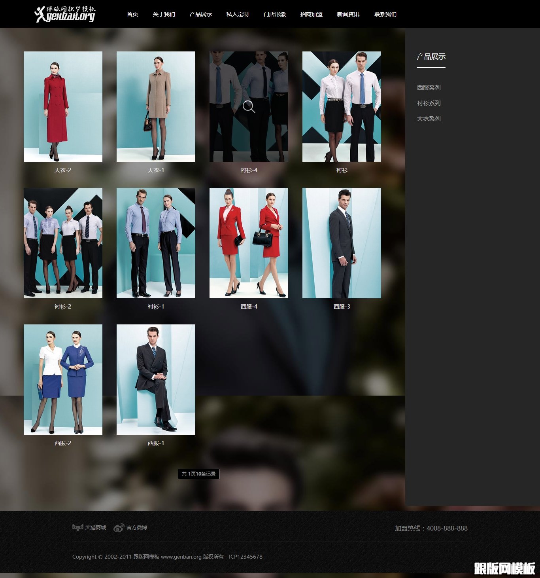Open the 衬衫系列 category in sidebar
The height and width of the screenshot is (578, 540).
pyautogui.click(x=429, y=103)
